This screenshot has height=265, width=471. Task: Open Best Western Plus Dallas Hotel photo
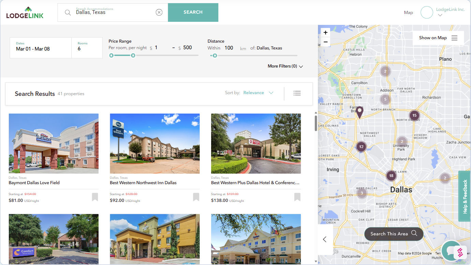click(x=256, y=144)
